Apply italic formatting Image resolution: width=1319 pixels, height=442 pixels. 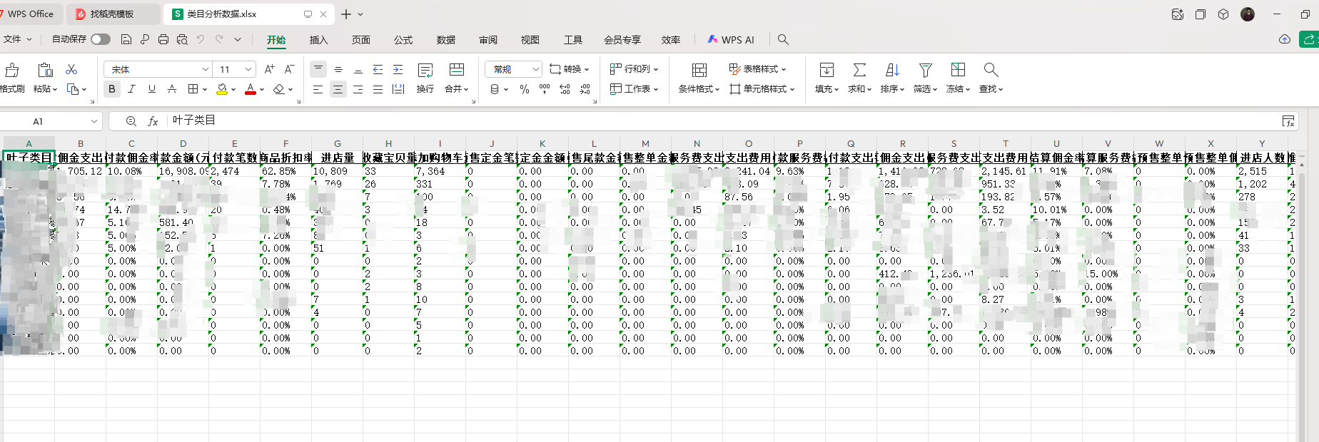[x=131, y=89]
